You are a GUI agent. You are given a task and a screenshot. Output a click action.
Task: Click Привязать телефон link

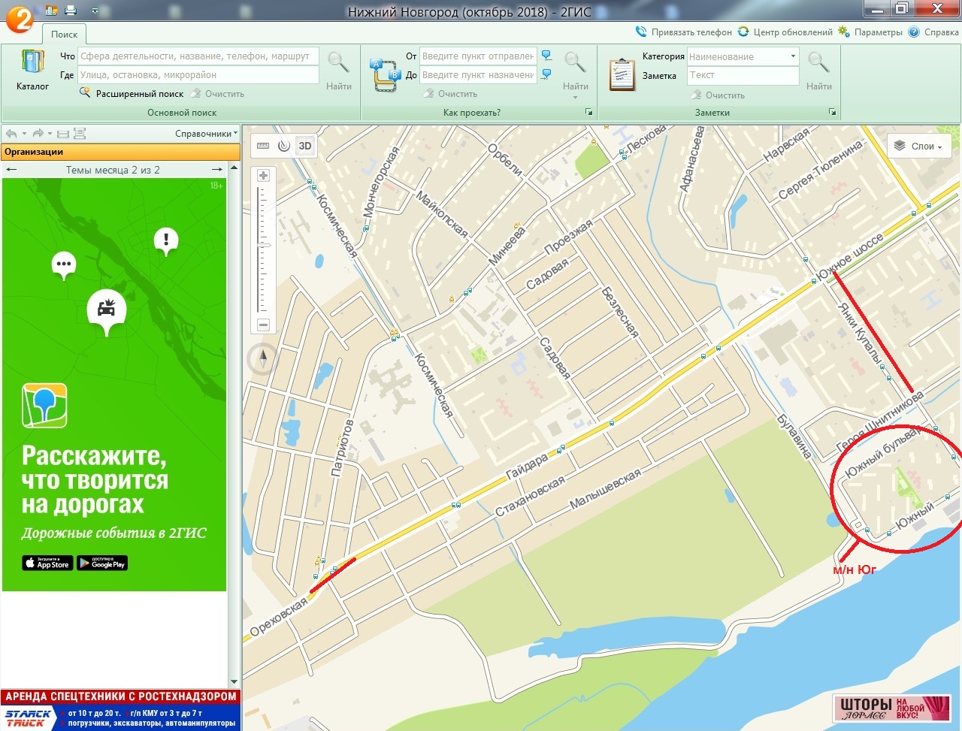click(684, 32)
